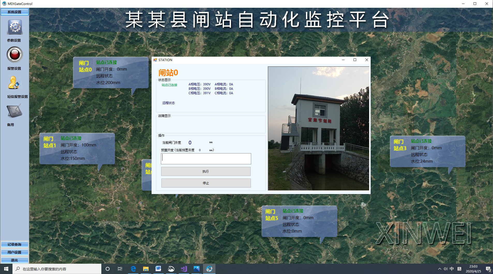493x274 pixels.
Task: Click 水位:0mm in station 5 callout
Action: pos(292,231)
